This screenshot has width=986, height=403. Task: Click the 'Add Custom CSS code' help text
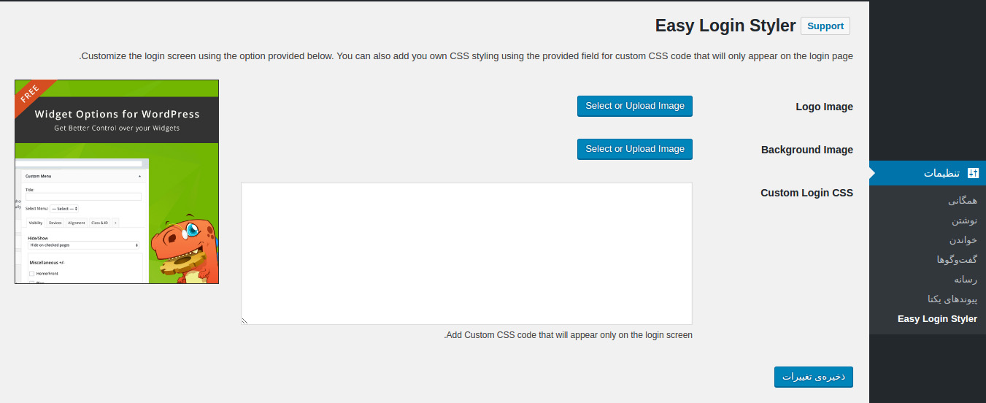pos(568,335)
